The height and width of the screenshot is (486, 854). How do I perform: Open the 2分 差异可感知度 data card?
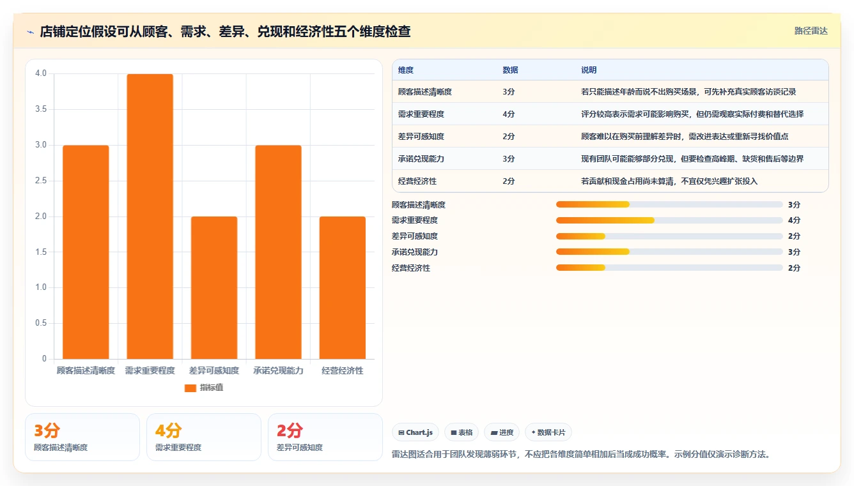pos(325,437)
